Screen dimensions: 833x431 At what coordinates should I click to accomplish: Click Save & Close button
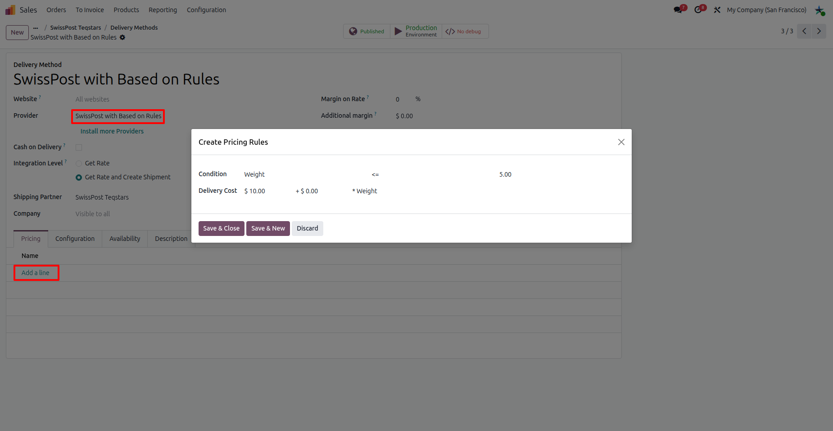coord(221,228)
